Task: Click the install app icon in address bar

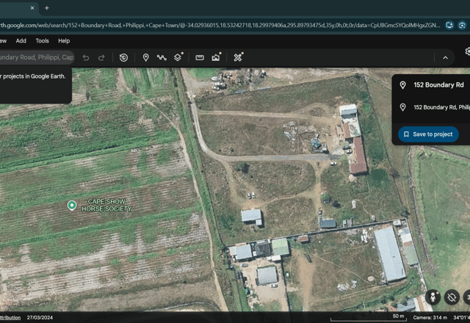Action: click(449, 25)
